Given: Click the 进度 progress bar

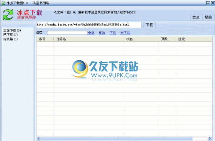Looking at the screenshot, I should tap(67, 33).
